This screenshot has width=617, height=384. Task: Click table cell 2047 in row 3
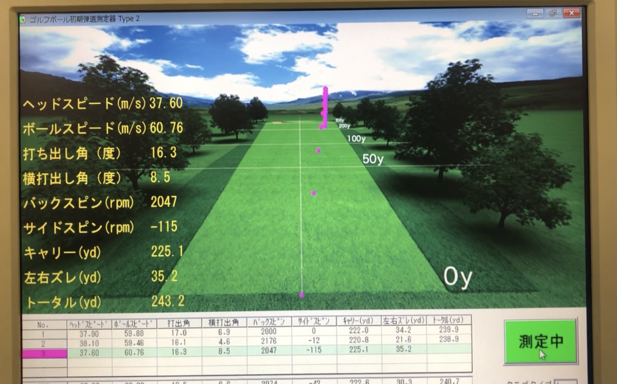pyautogui.click(x=269, y=350)
